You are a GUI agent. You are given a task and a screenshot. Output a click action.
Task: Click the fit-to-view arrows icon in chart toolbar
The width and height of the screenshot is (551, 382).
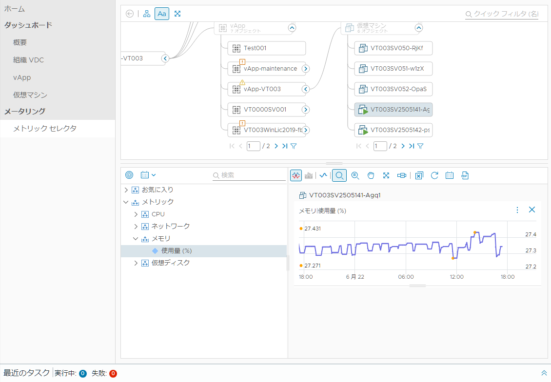click(x=386, y=175)
